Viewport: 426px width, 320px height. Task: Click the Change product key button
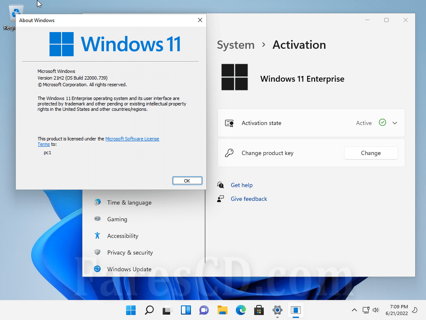[x=371, y=153]
